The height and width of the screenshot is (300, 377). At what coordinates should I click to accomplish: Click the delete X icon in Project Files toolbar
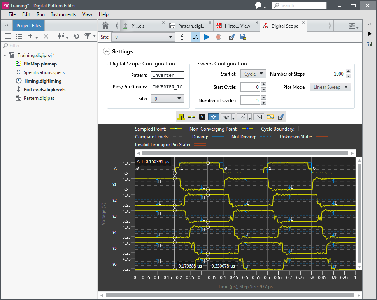pos(46,36)
